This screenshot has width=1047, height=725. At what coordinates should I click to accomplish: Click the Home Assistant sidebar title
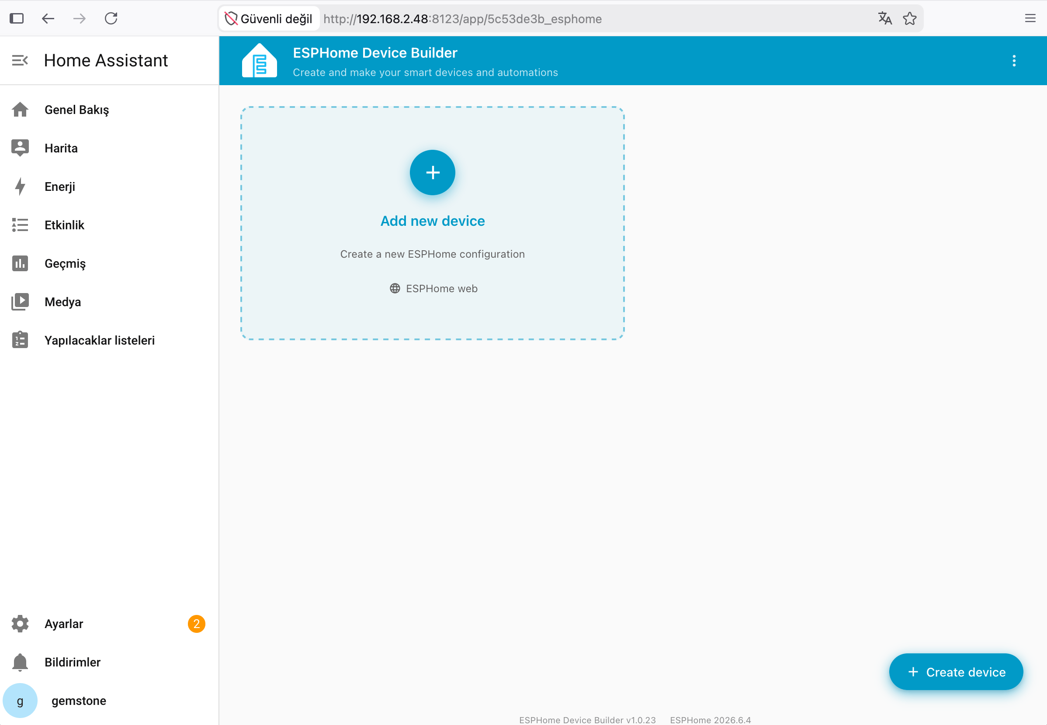[106, 60]
